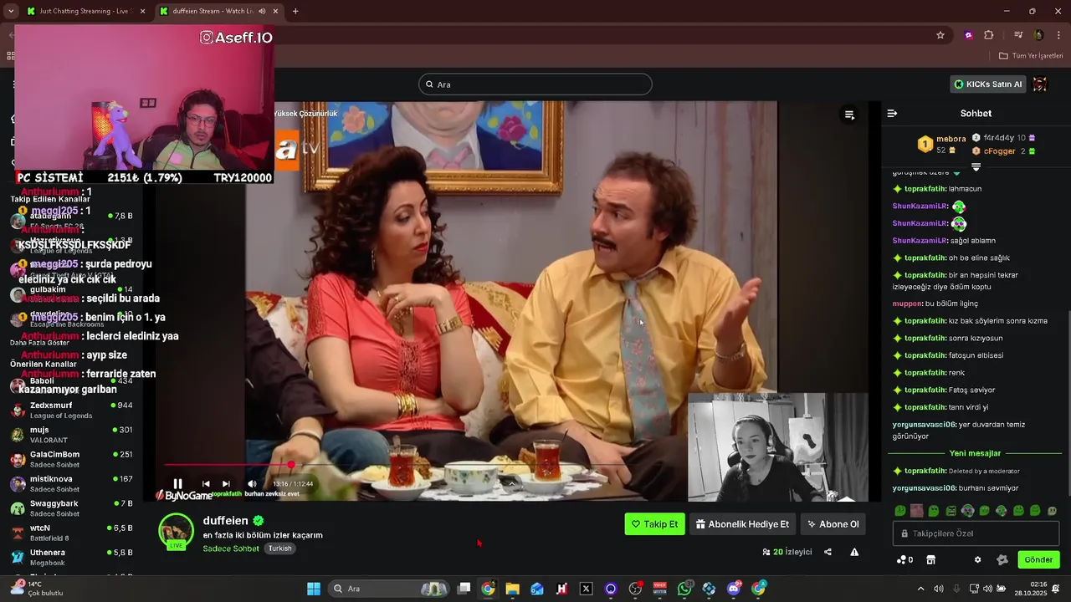Open the purple extension icon in the toolbar
The image size is (1071, 602).
pos(968,35)
